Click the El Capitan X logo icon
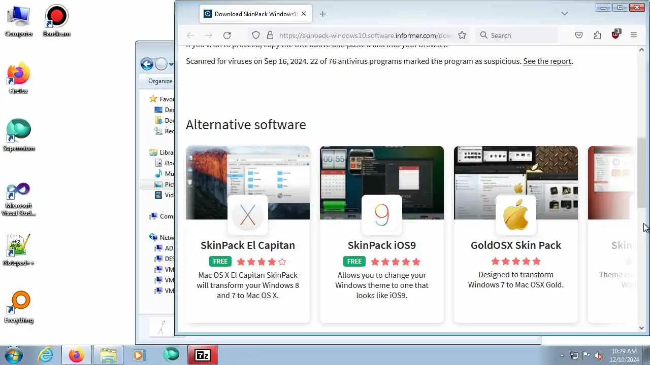The image size is (650, 365). (x=248, y=215)
